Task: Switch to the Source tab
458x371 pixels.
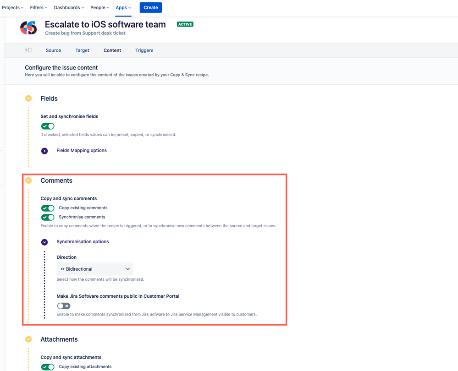Action: coord(54,50)
